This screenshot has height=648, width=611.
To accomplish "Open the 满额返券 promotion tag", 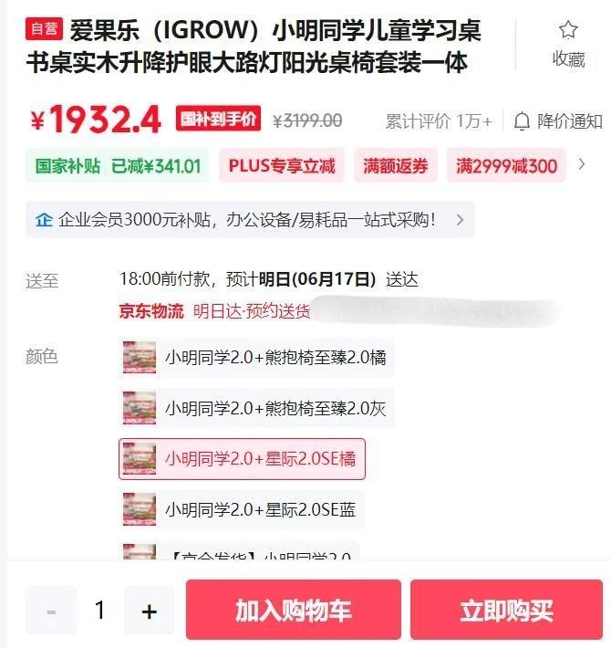I will point(396,166).
